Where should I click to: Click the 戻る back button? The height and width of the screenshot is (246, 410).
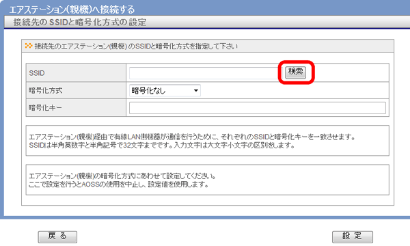tap(57, 237)
